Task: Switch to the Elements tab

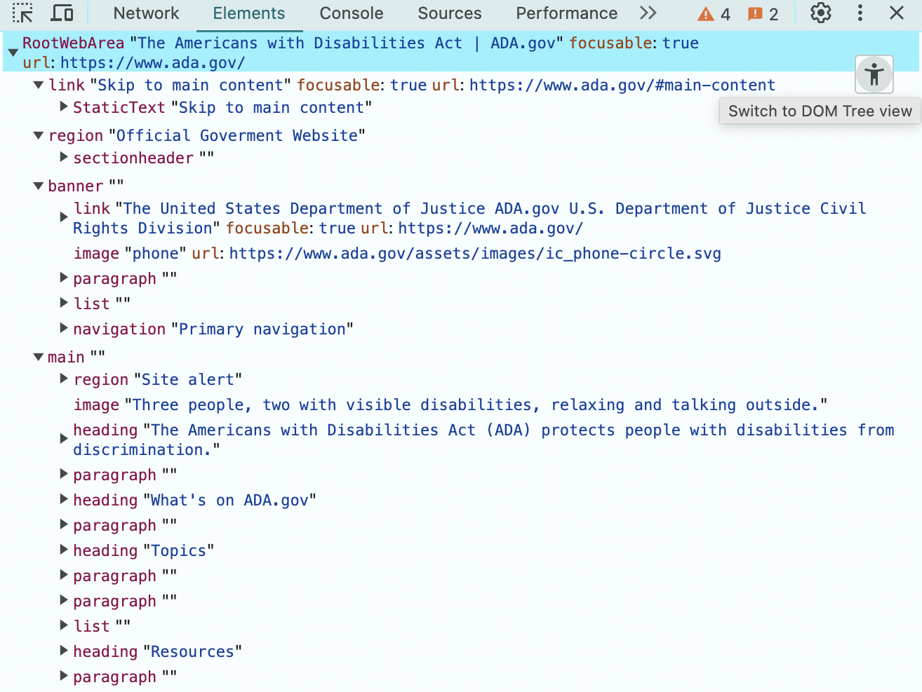Action: pyautogui.click(x=249, y=13)
